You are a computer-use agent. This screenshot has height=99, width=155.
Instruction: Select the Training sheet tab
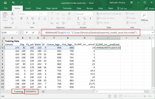[18, 91]
